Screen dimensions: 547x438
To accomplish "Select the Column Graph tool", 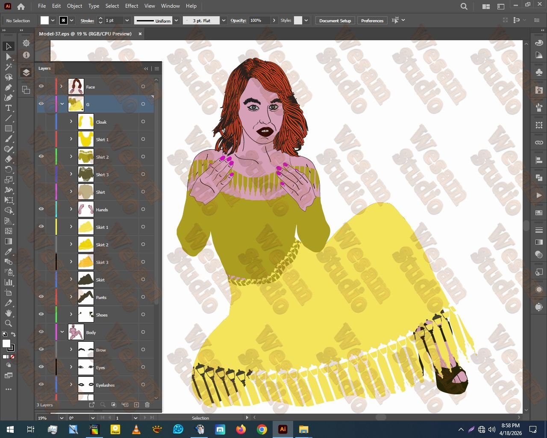I will pyautogui.click(x=9, y=282).
